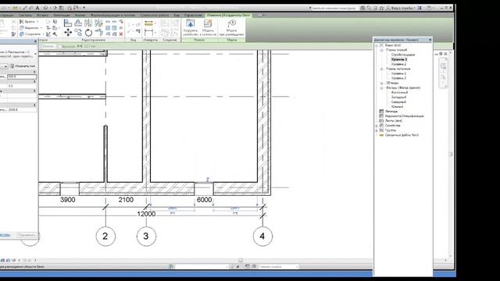This screenshot has height=281, width=500.
Task: Collapse the Фасады (Фасад здания) node
Action: pyautogui.click(x=381, y=87)
